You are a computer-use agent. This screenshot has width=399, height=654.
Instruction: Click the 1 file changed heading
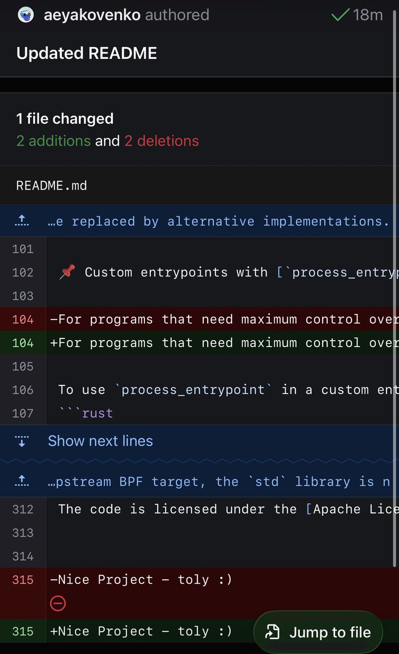[65, 119]
